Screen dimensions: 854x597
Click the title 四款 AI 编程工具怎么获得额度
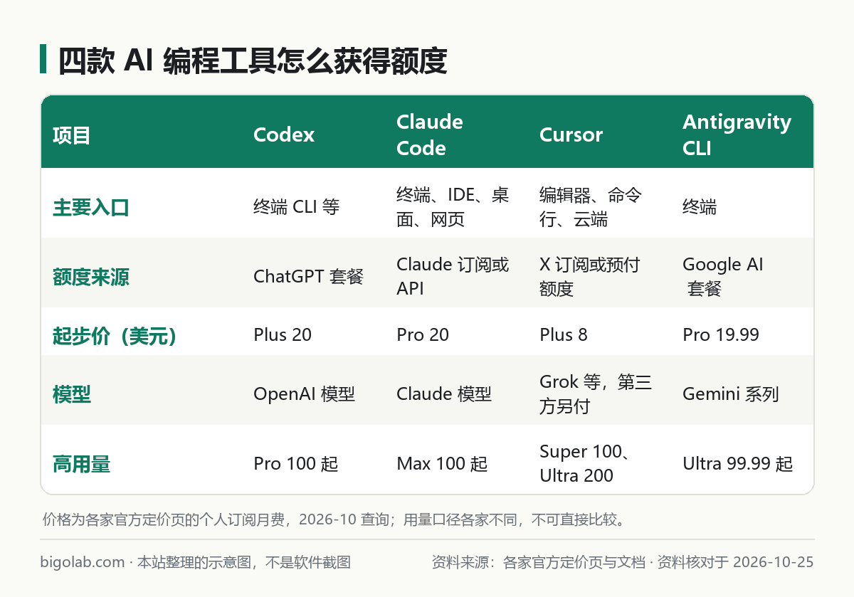(x=253, y=61)
